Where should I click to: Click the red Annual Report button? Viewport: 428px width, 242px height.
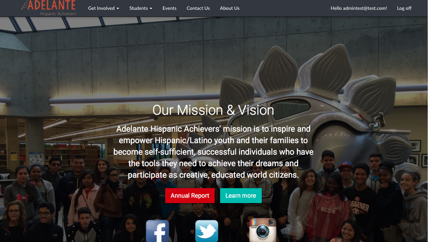(x=190, y=196)
